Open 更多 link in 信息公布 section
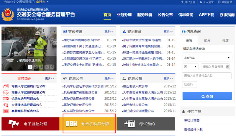The image size is (236, 136). point(168,78)
